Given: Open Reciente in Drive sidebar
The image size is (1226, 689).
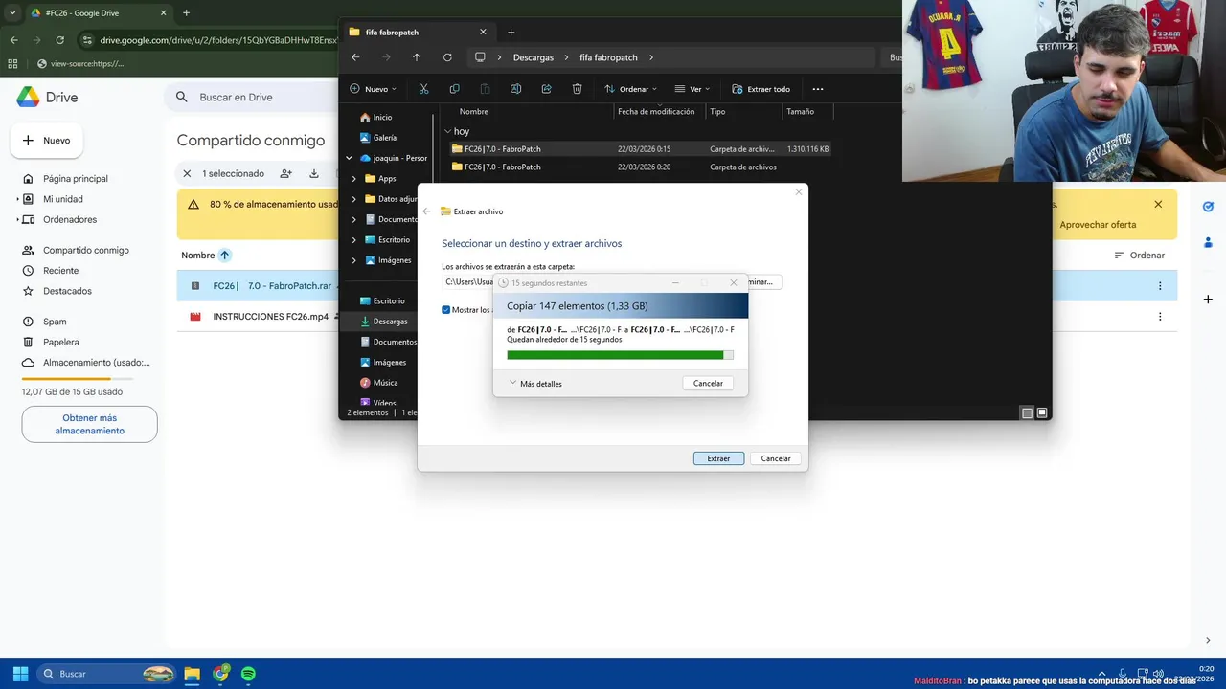Looking at the screenshot, I should pos(60,271).
